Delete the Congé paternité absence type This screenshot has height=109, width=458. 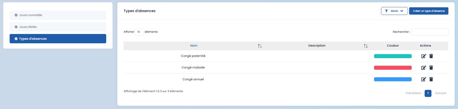click(431, 56)
